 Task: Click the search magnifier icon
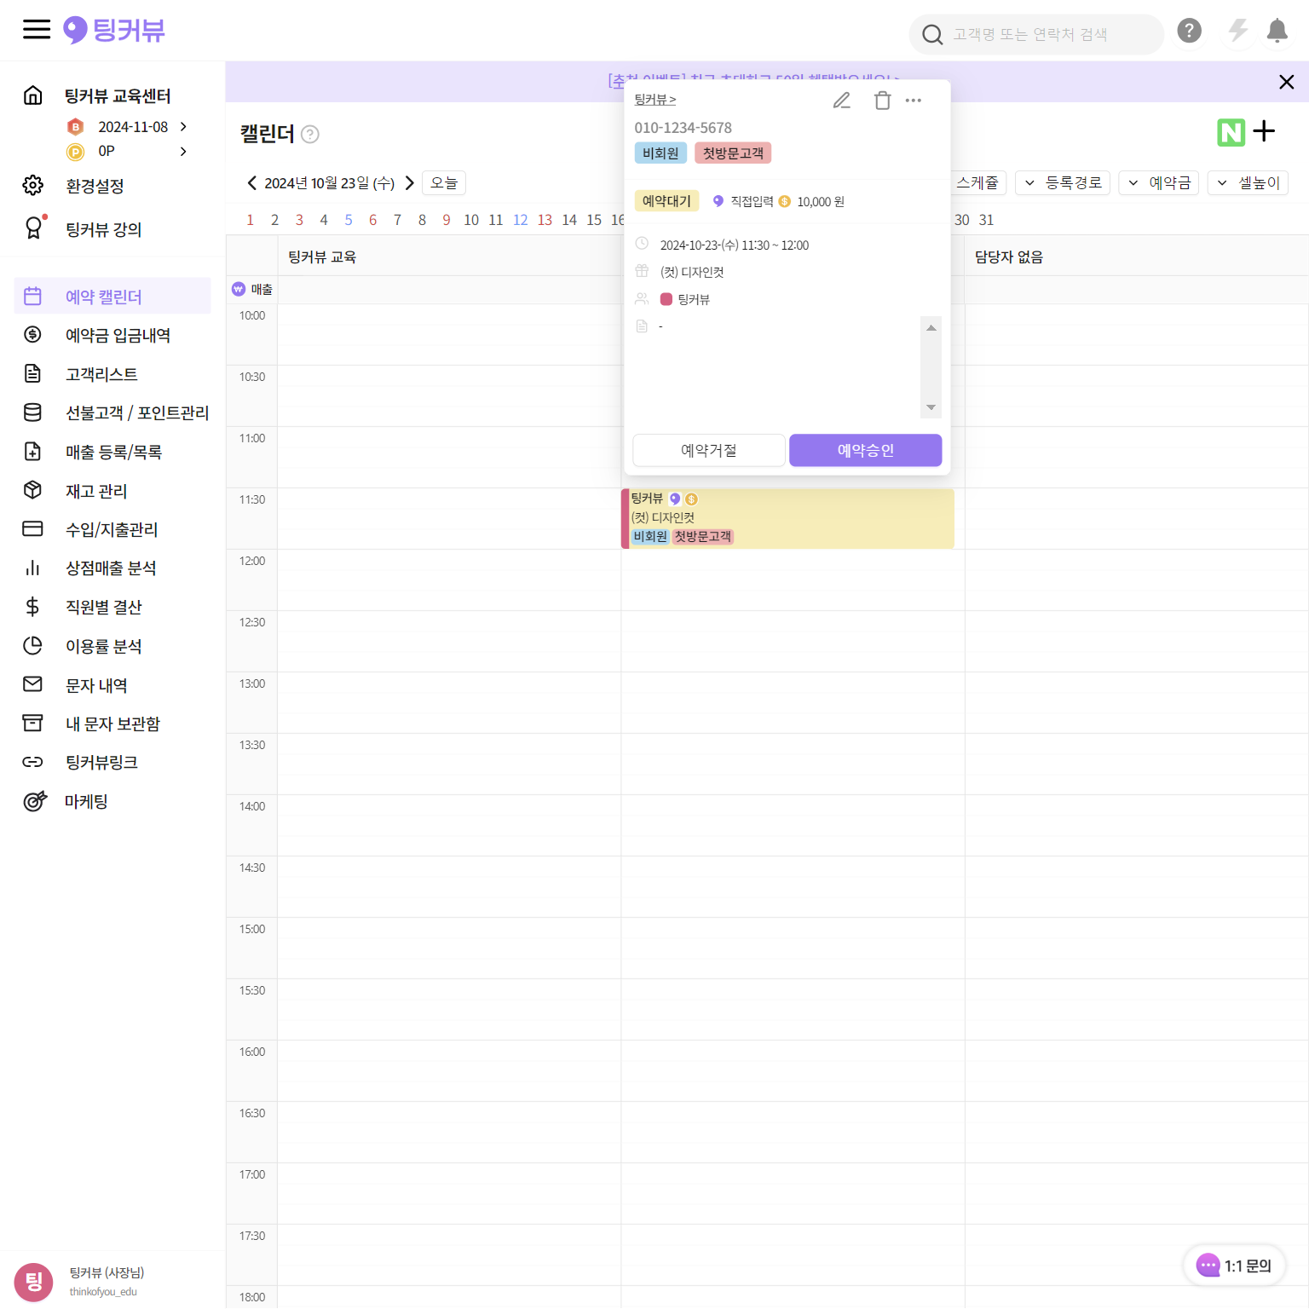[x=932, y=34]
